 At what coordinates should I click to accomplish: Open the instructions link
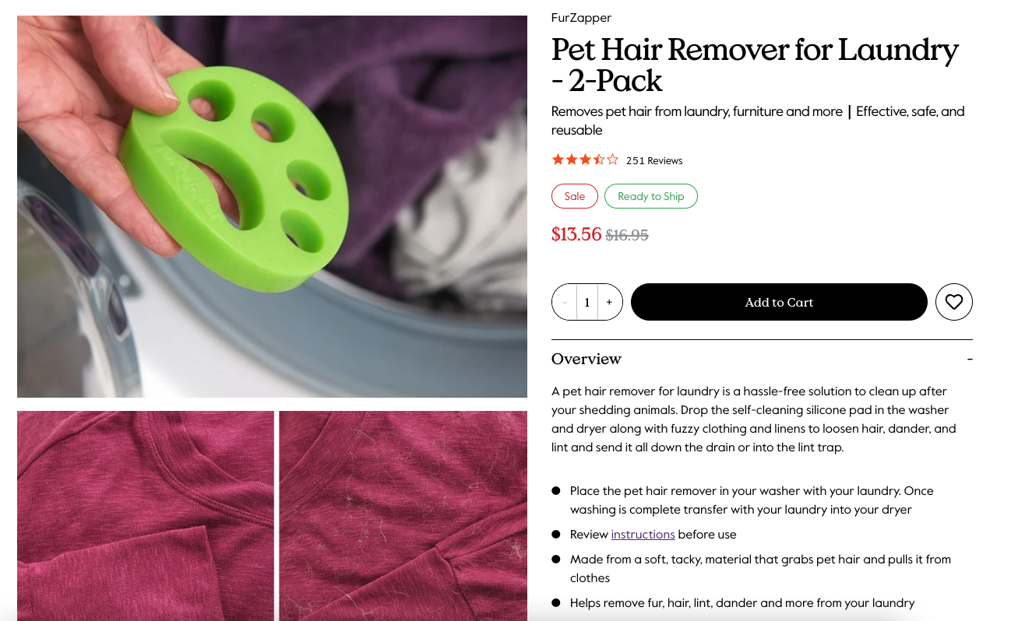point(643,535)
